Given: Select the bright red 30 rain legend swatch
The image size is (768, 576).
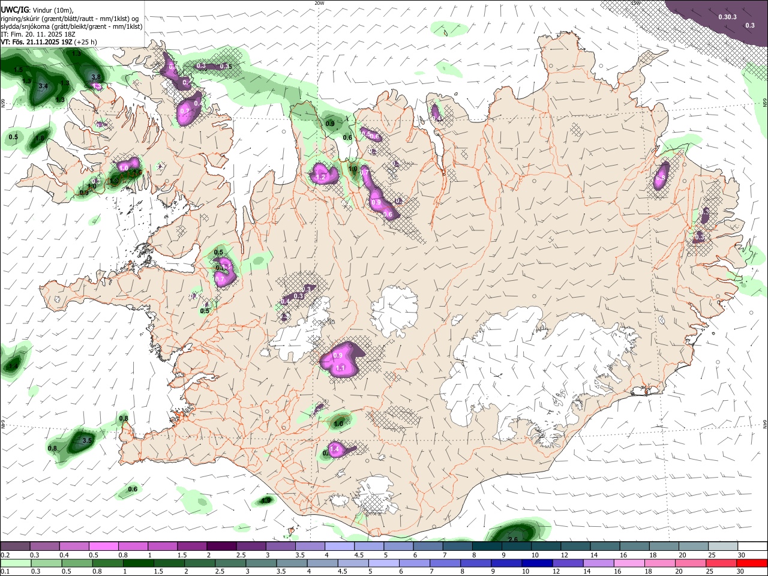Looking at the screenshot, I should point(752,563).
